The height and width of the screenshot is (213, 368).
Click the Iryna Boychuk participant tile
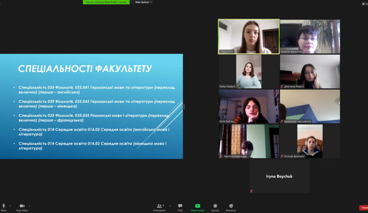click(x=279, y=177)
